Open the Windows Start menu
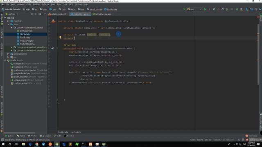This screenshot has width=262, height=147. click(3, 144)
